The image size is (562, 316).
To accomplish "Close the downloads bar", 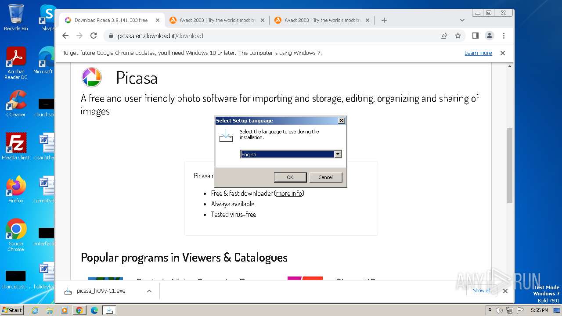I will pos(505,291).
